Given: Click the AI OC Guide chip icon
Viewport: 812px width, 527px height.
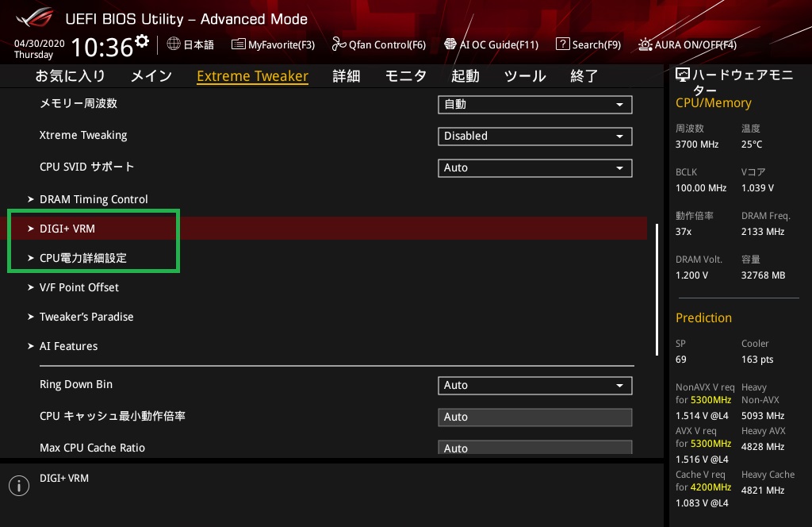Looking at the screenshot, I should point(450,44).
